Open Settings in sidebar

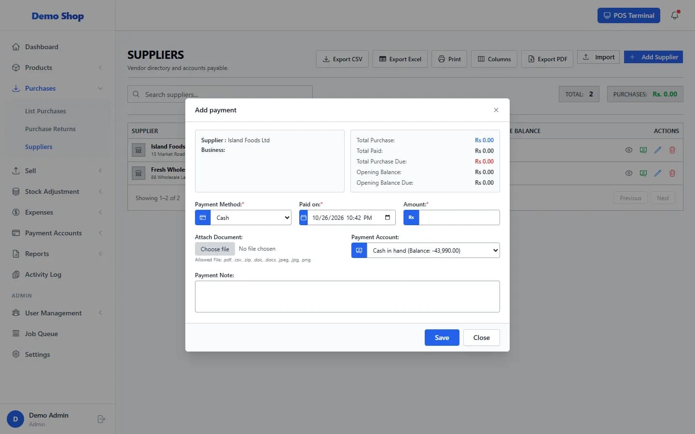coord(57,354)
